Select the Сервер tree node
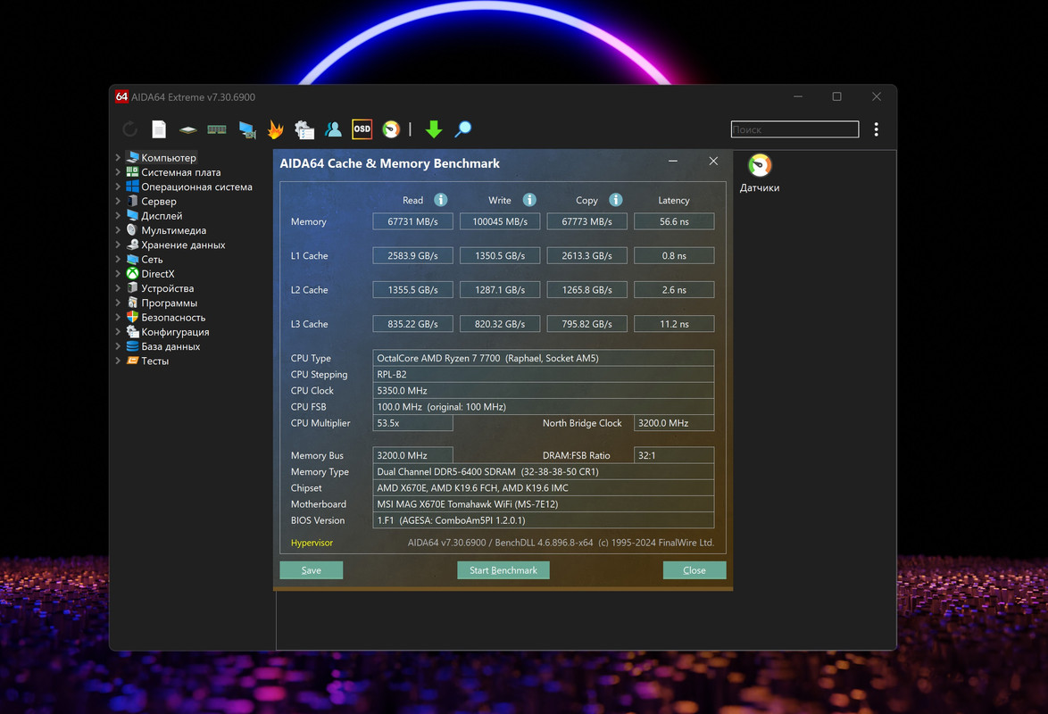Viewport: 1048px width, 714px height. pos(158,201)
